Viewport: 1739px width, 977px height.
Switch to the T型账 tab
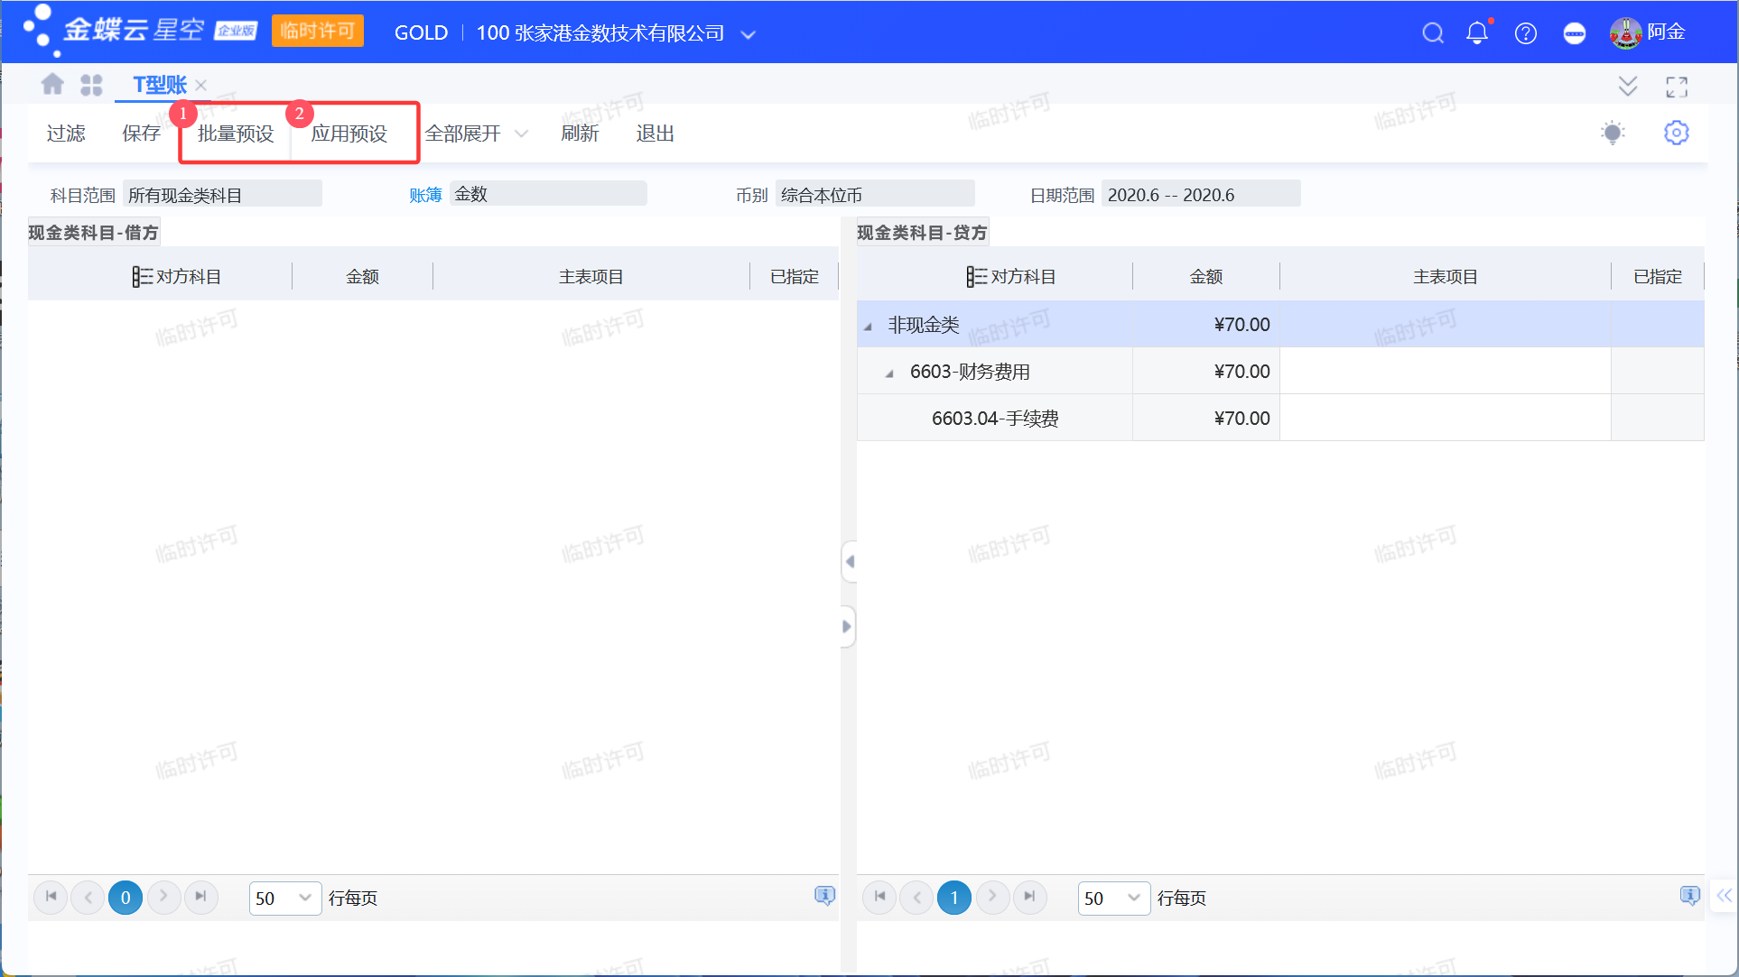[x=160, y=85]
